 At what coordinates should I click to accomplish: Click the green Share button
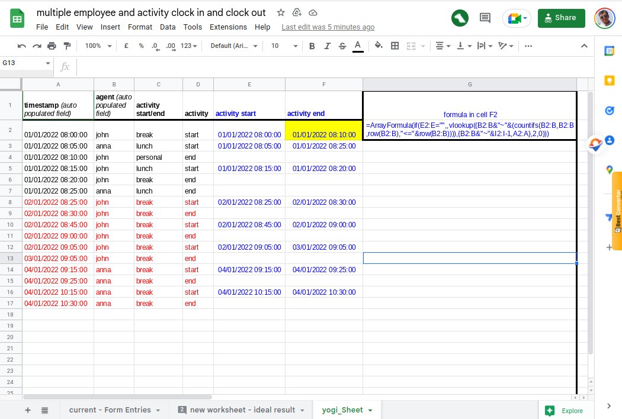tap(561, 18)
